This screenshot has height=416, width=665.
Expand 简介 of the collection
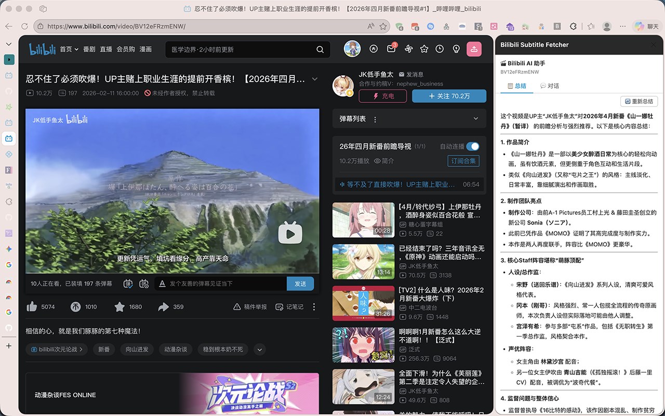pos(383,161)
